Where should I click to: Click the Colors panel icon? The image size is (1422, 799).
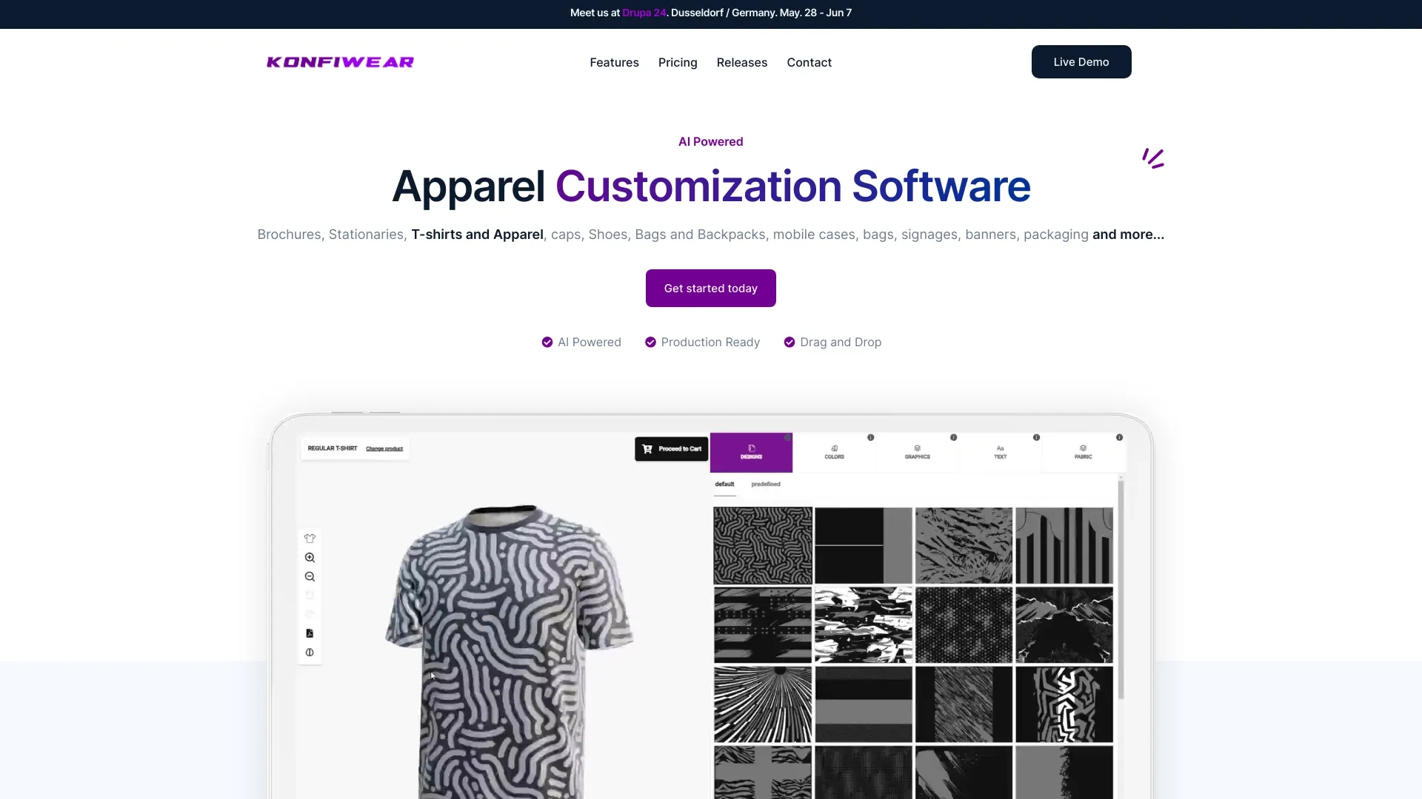[x=833, y=452]
